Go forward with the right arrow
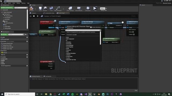The height and width of the screenshot is (96, 172). click(38, 16)
